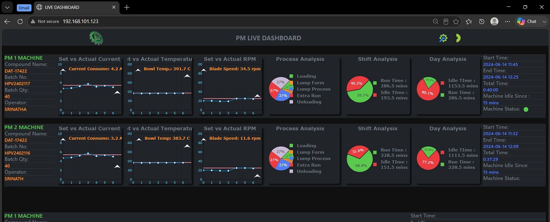This screenshot has height=222, width=550.
Task: Click the Current Consume: 3.2 A reading
Action: [x=95, y=138]
